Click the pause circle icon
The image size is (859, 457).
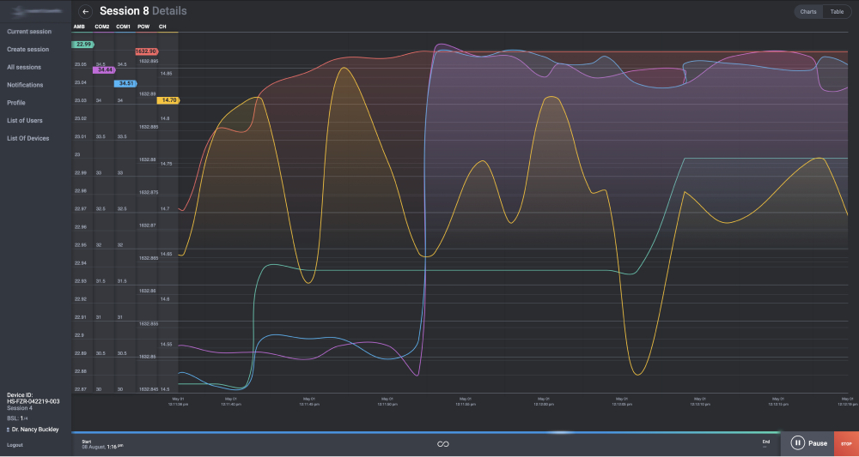pyautogui.click(x=798, y=443)
